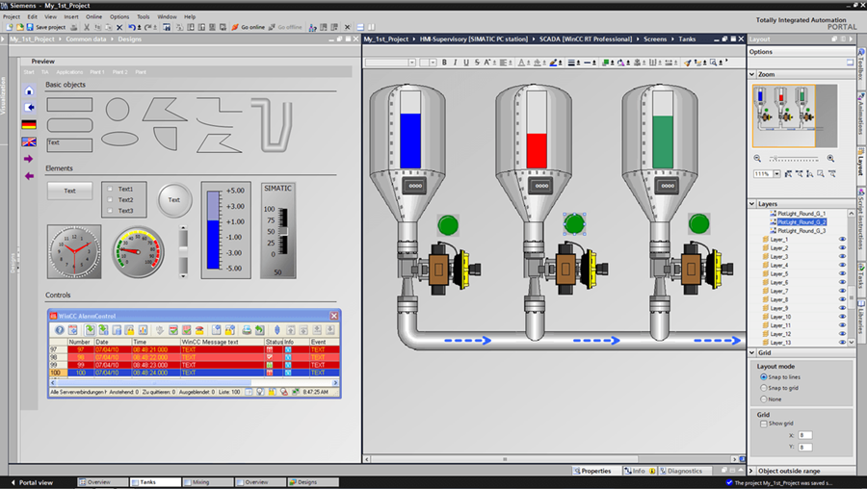The image size is (867, 489).
Task: Click the Go online toolbar button
Action: tap(249, 27)
